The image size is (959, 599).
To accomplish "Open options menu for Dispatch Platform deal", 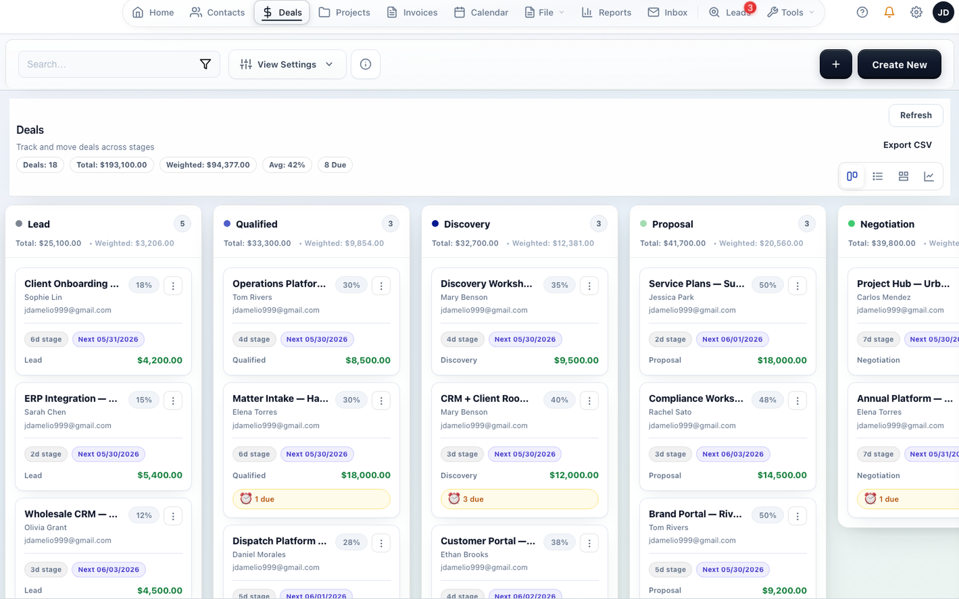I will click(x=381, y=543).
